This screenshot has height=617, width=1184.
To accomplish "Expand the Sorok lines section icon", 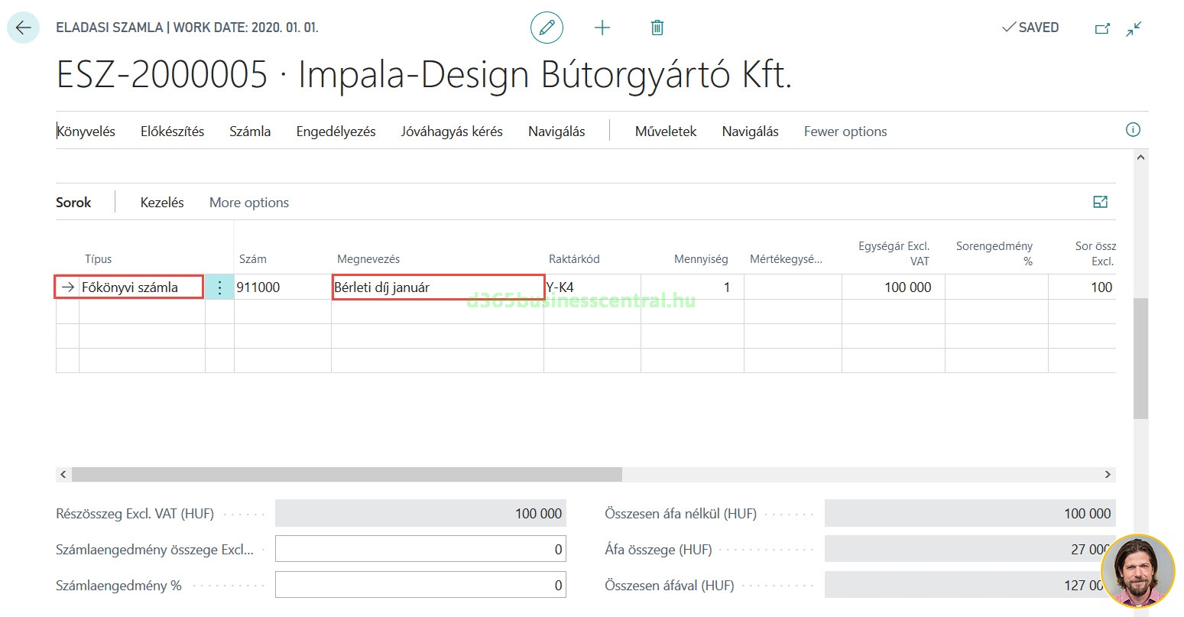I will [1100, 202].
